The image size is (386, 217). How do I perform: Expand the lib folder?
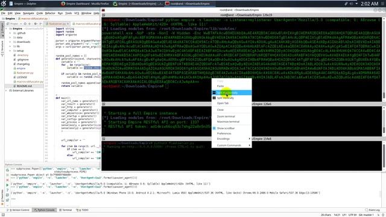click(10, 46)
